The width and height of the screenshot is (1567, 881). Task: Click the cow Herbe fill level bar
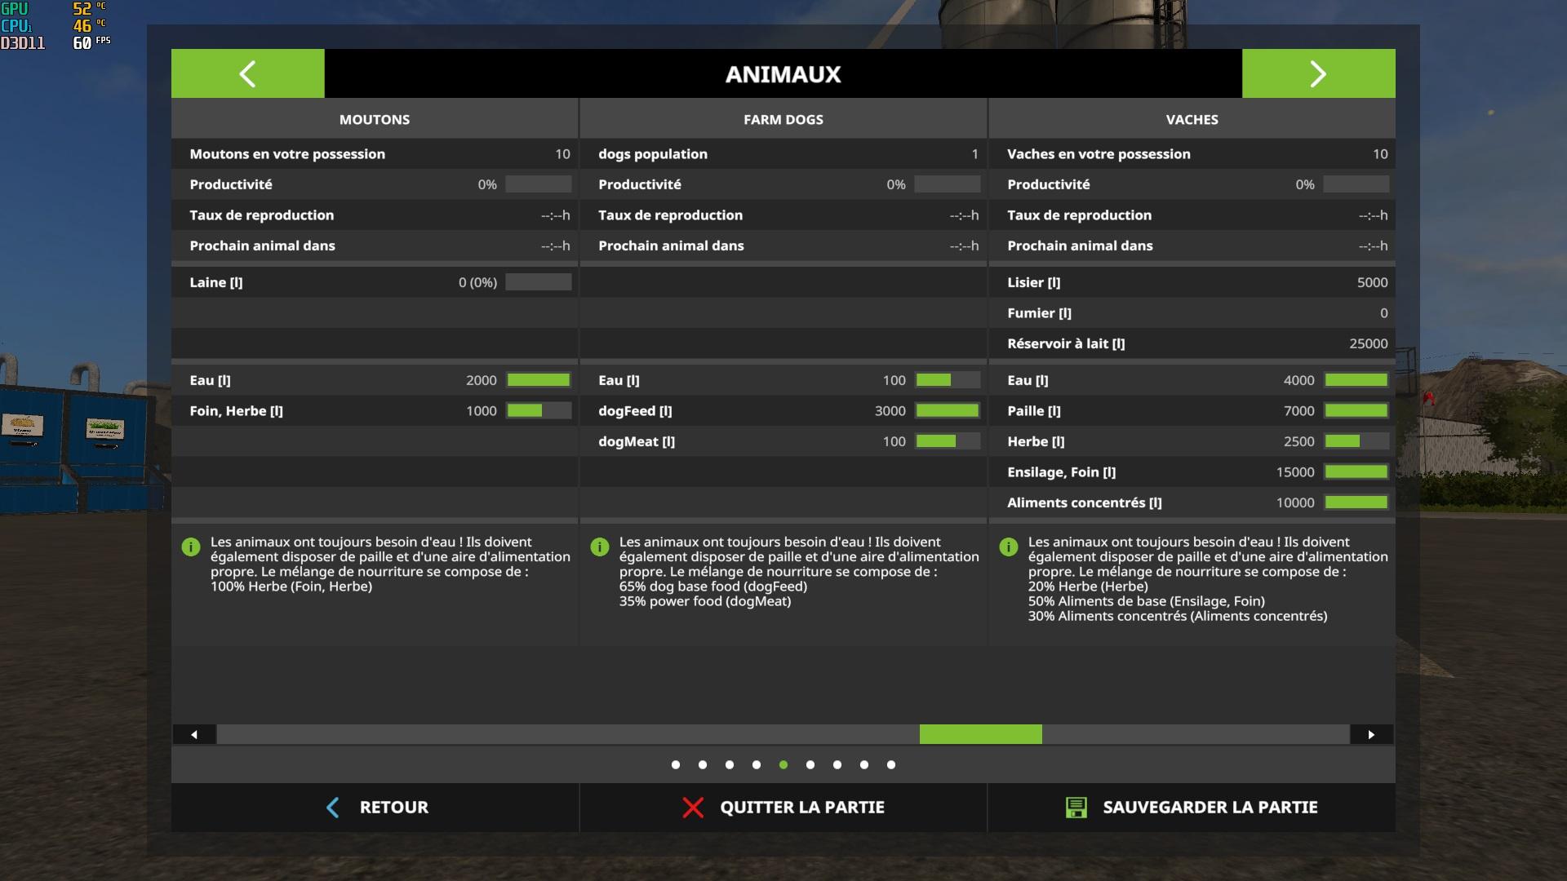coord(1356,441)
